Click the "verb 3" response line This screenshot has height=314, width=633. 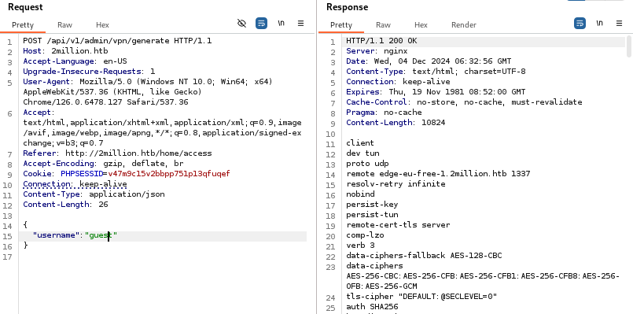360,246
